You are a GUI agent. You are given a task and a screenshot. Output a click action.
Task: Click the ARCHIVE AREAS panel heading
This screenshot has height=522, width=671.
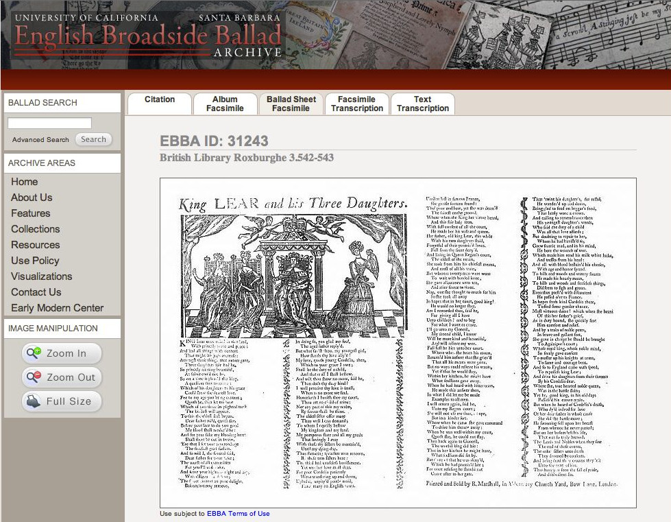42,163
